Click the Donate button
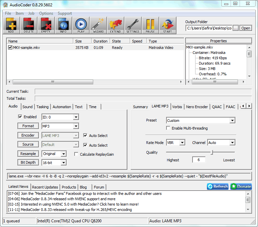Image resolution: width=258 pixels, height=227 pixels. click(241, 186)
